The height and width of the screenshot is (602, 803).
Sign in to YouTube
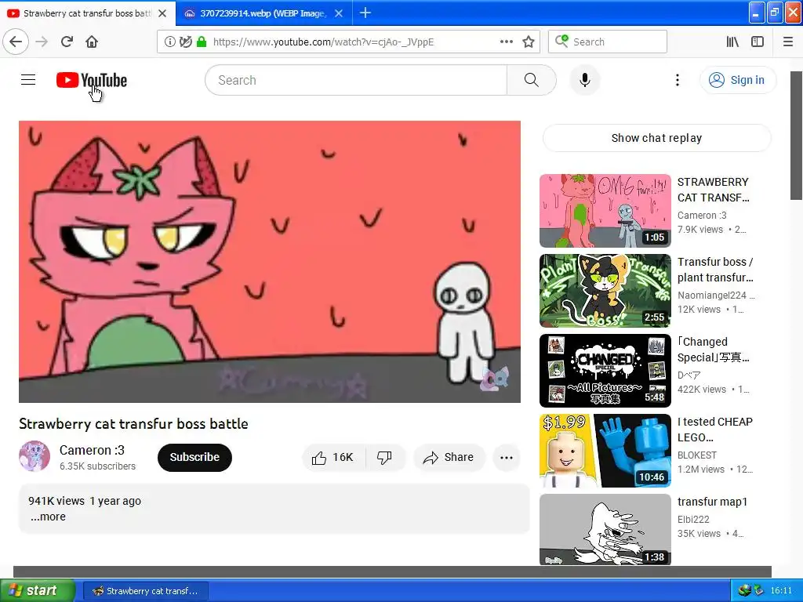point(737,80)
